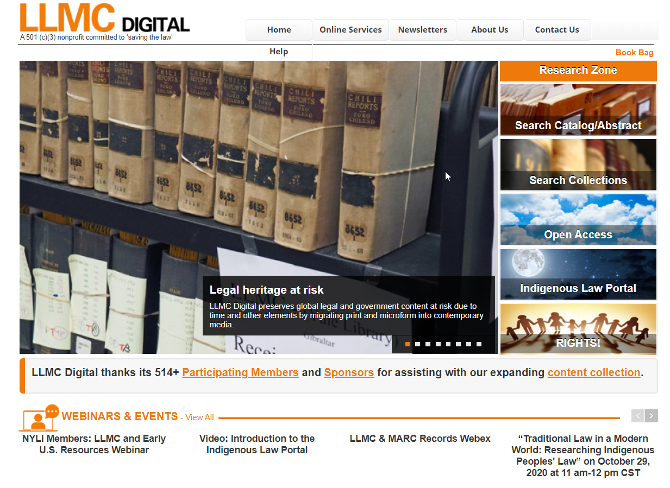Open the Contact Us page

pyautogui.click(x=557, y=30)
